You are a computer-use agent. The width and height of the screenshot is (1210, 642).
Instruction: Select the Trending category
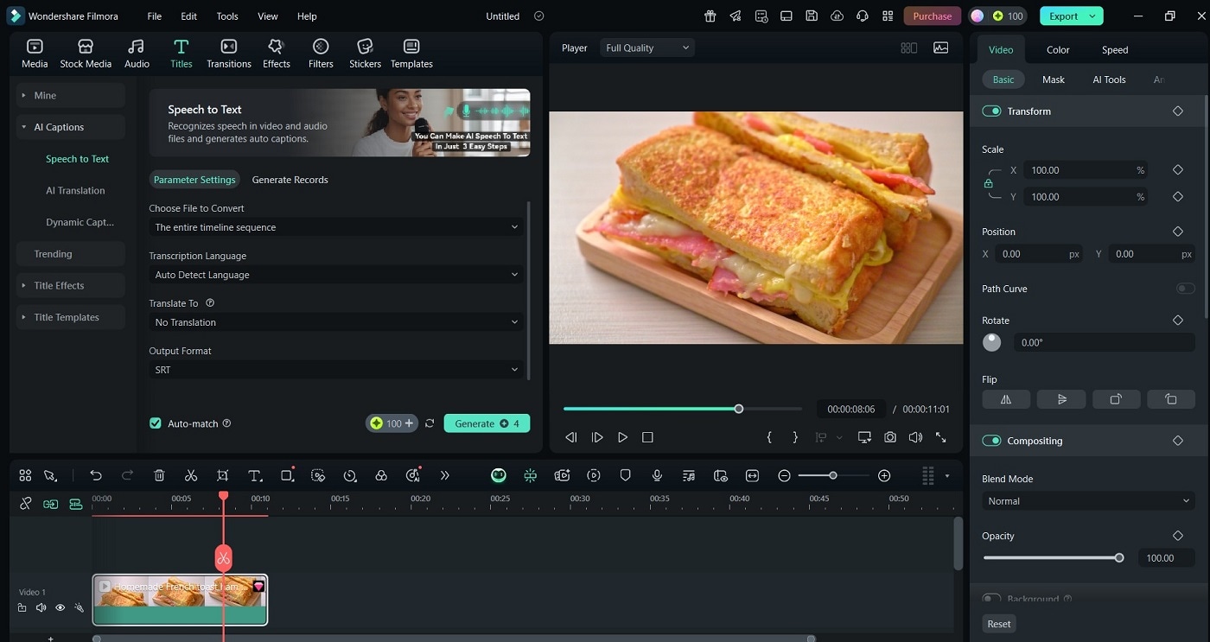[x=70, y=254]
